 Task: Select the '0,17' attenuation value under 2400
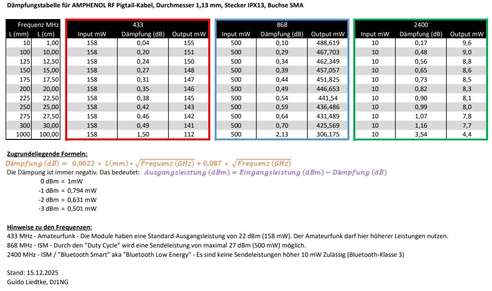tap(421, 43)
